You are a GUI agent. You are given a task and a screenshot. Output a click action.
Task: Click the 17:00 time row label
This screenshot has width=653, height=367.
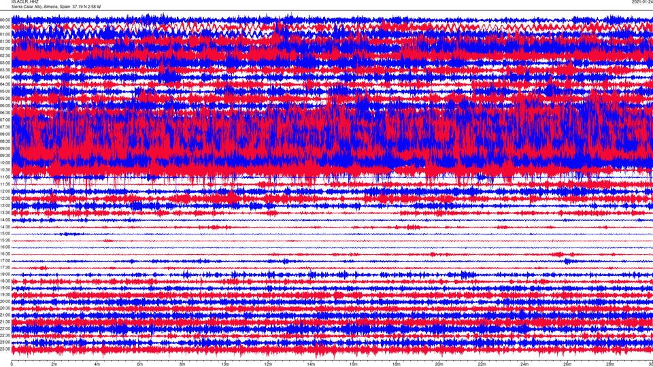pos(5,260)
